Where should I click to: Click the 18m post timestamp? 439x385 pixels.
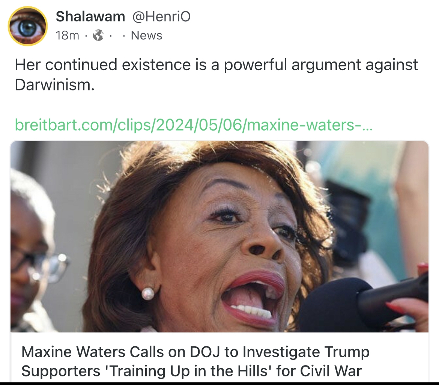(x=67, y=36)
